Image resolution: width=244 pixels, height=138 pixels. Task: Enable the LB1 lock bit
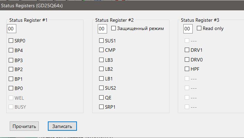[102, 79]
